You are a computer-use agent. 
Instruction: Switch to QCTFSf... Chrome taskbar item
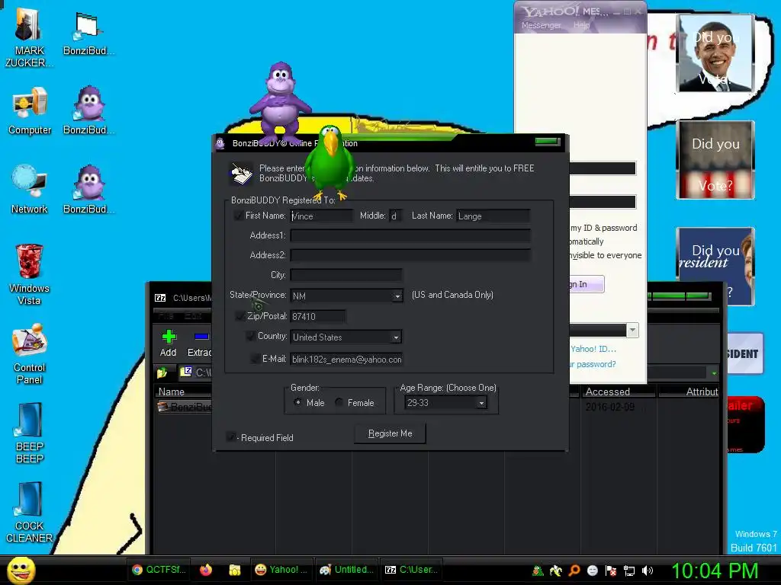159,570
